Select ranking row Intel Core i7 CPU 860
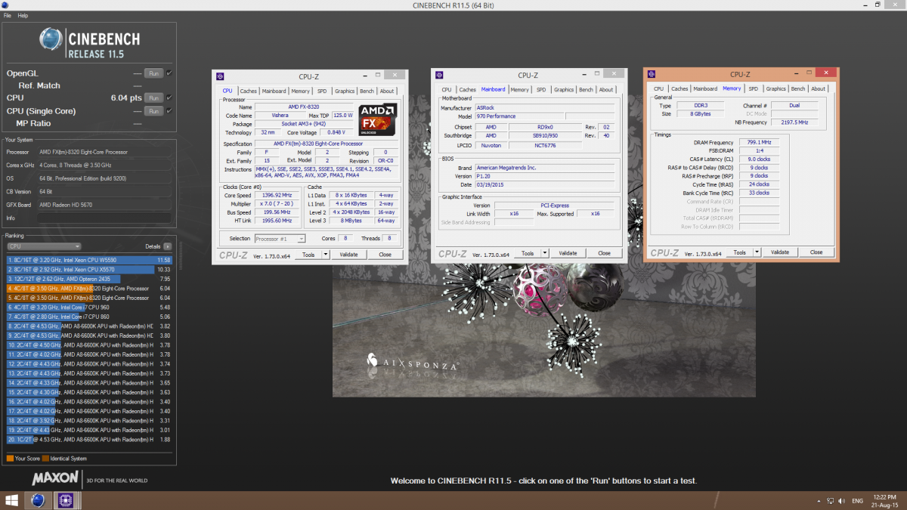 tap(90, 317)
